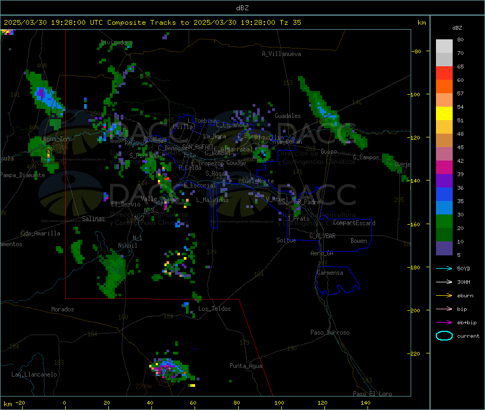This screenshot has width=485, height=410.
Task: Pick the bright green legend swatch
Action: point(444,221)
